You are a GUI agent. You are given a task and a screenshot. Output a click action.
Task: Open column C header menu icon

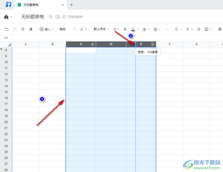[93, 44]
